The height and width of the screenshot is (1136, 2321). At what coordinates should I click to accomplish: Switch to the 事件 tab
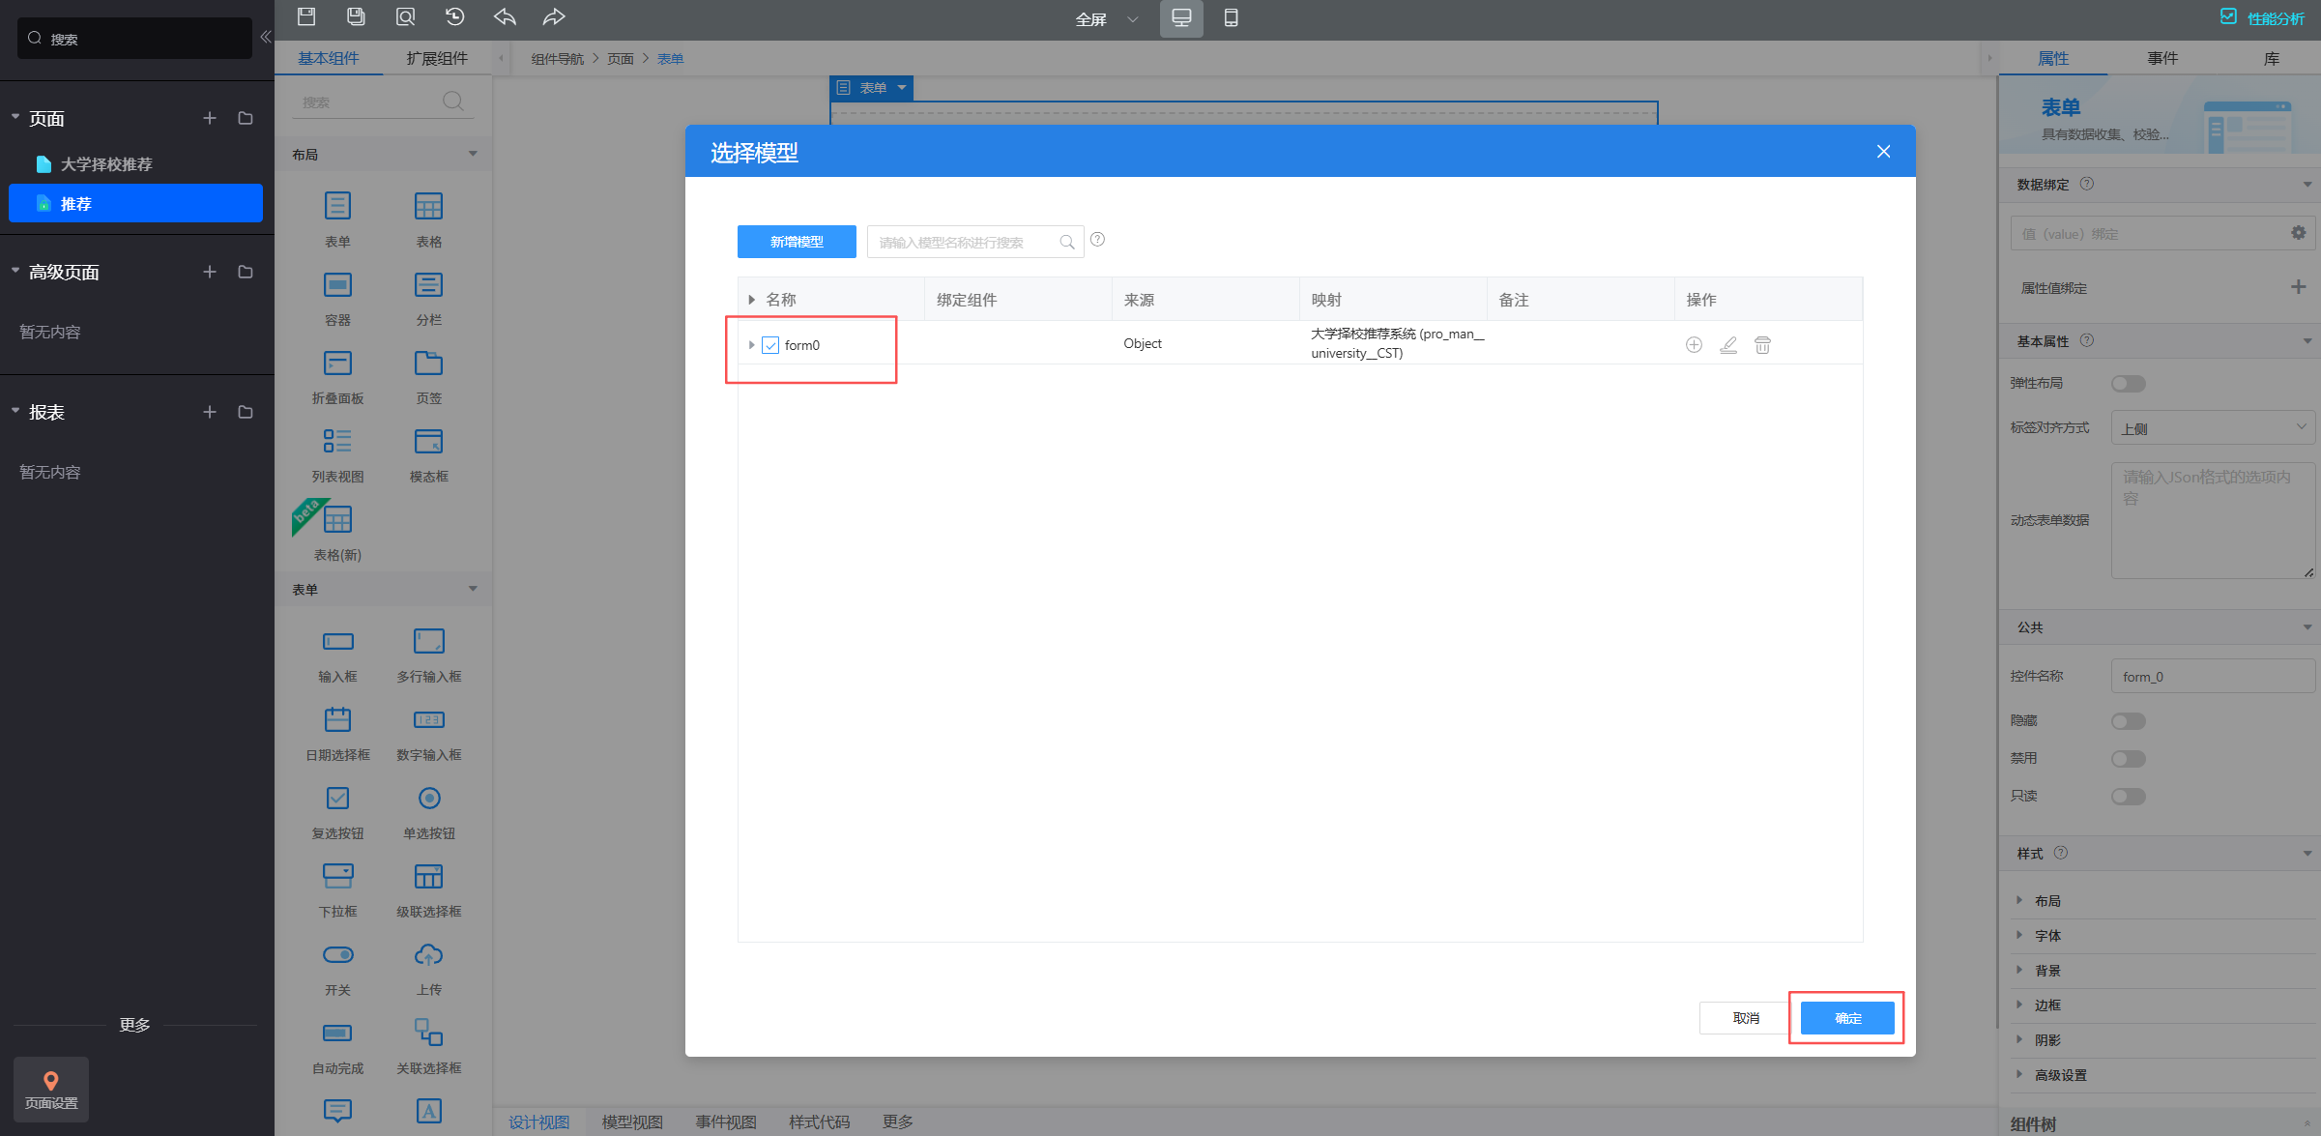coord(2161,58)
